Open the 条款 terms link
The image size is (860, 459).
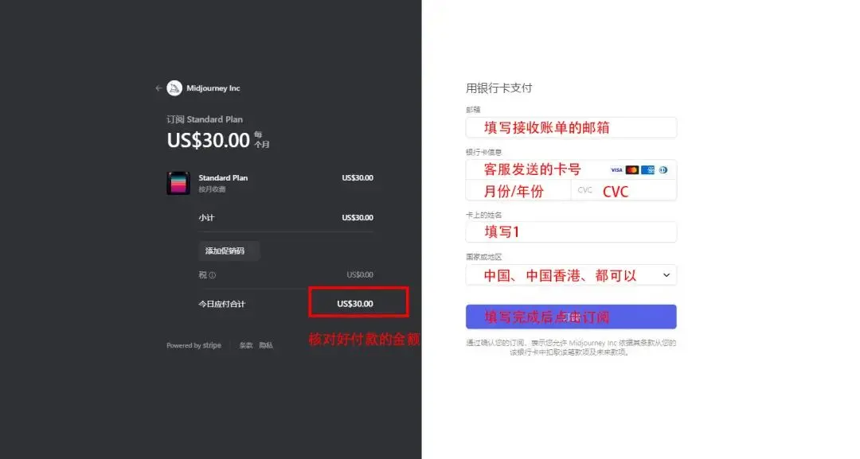[246, 345]
